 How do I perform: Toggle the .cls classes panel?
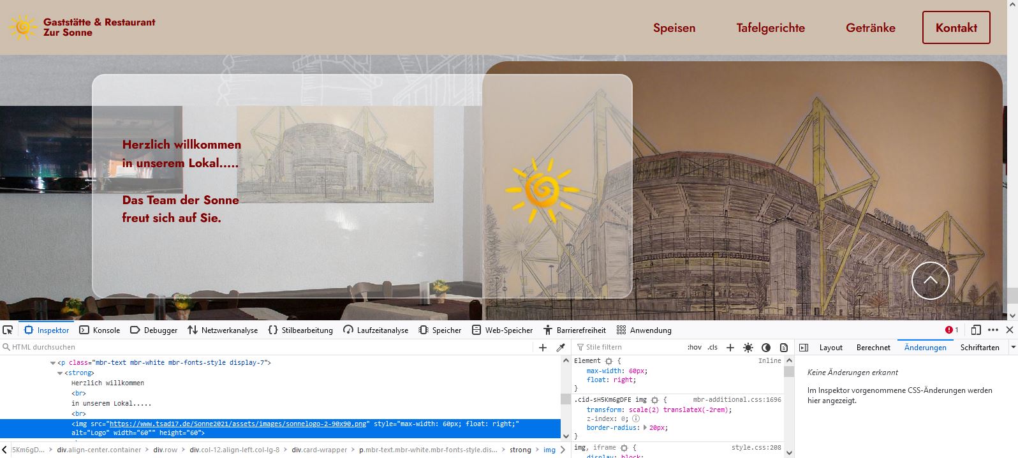[x=712, y=348]
